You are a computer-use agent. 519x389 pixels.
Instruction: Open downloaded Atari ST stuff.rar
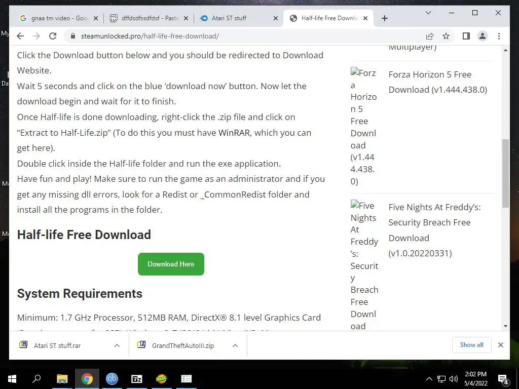pos(57,345)
